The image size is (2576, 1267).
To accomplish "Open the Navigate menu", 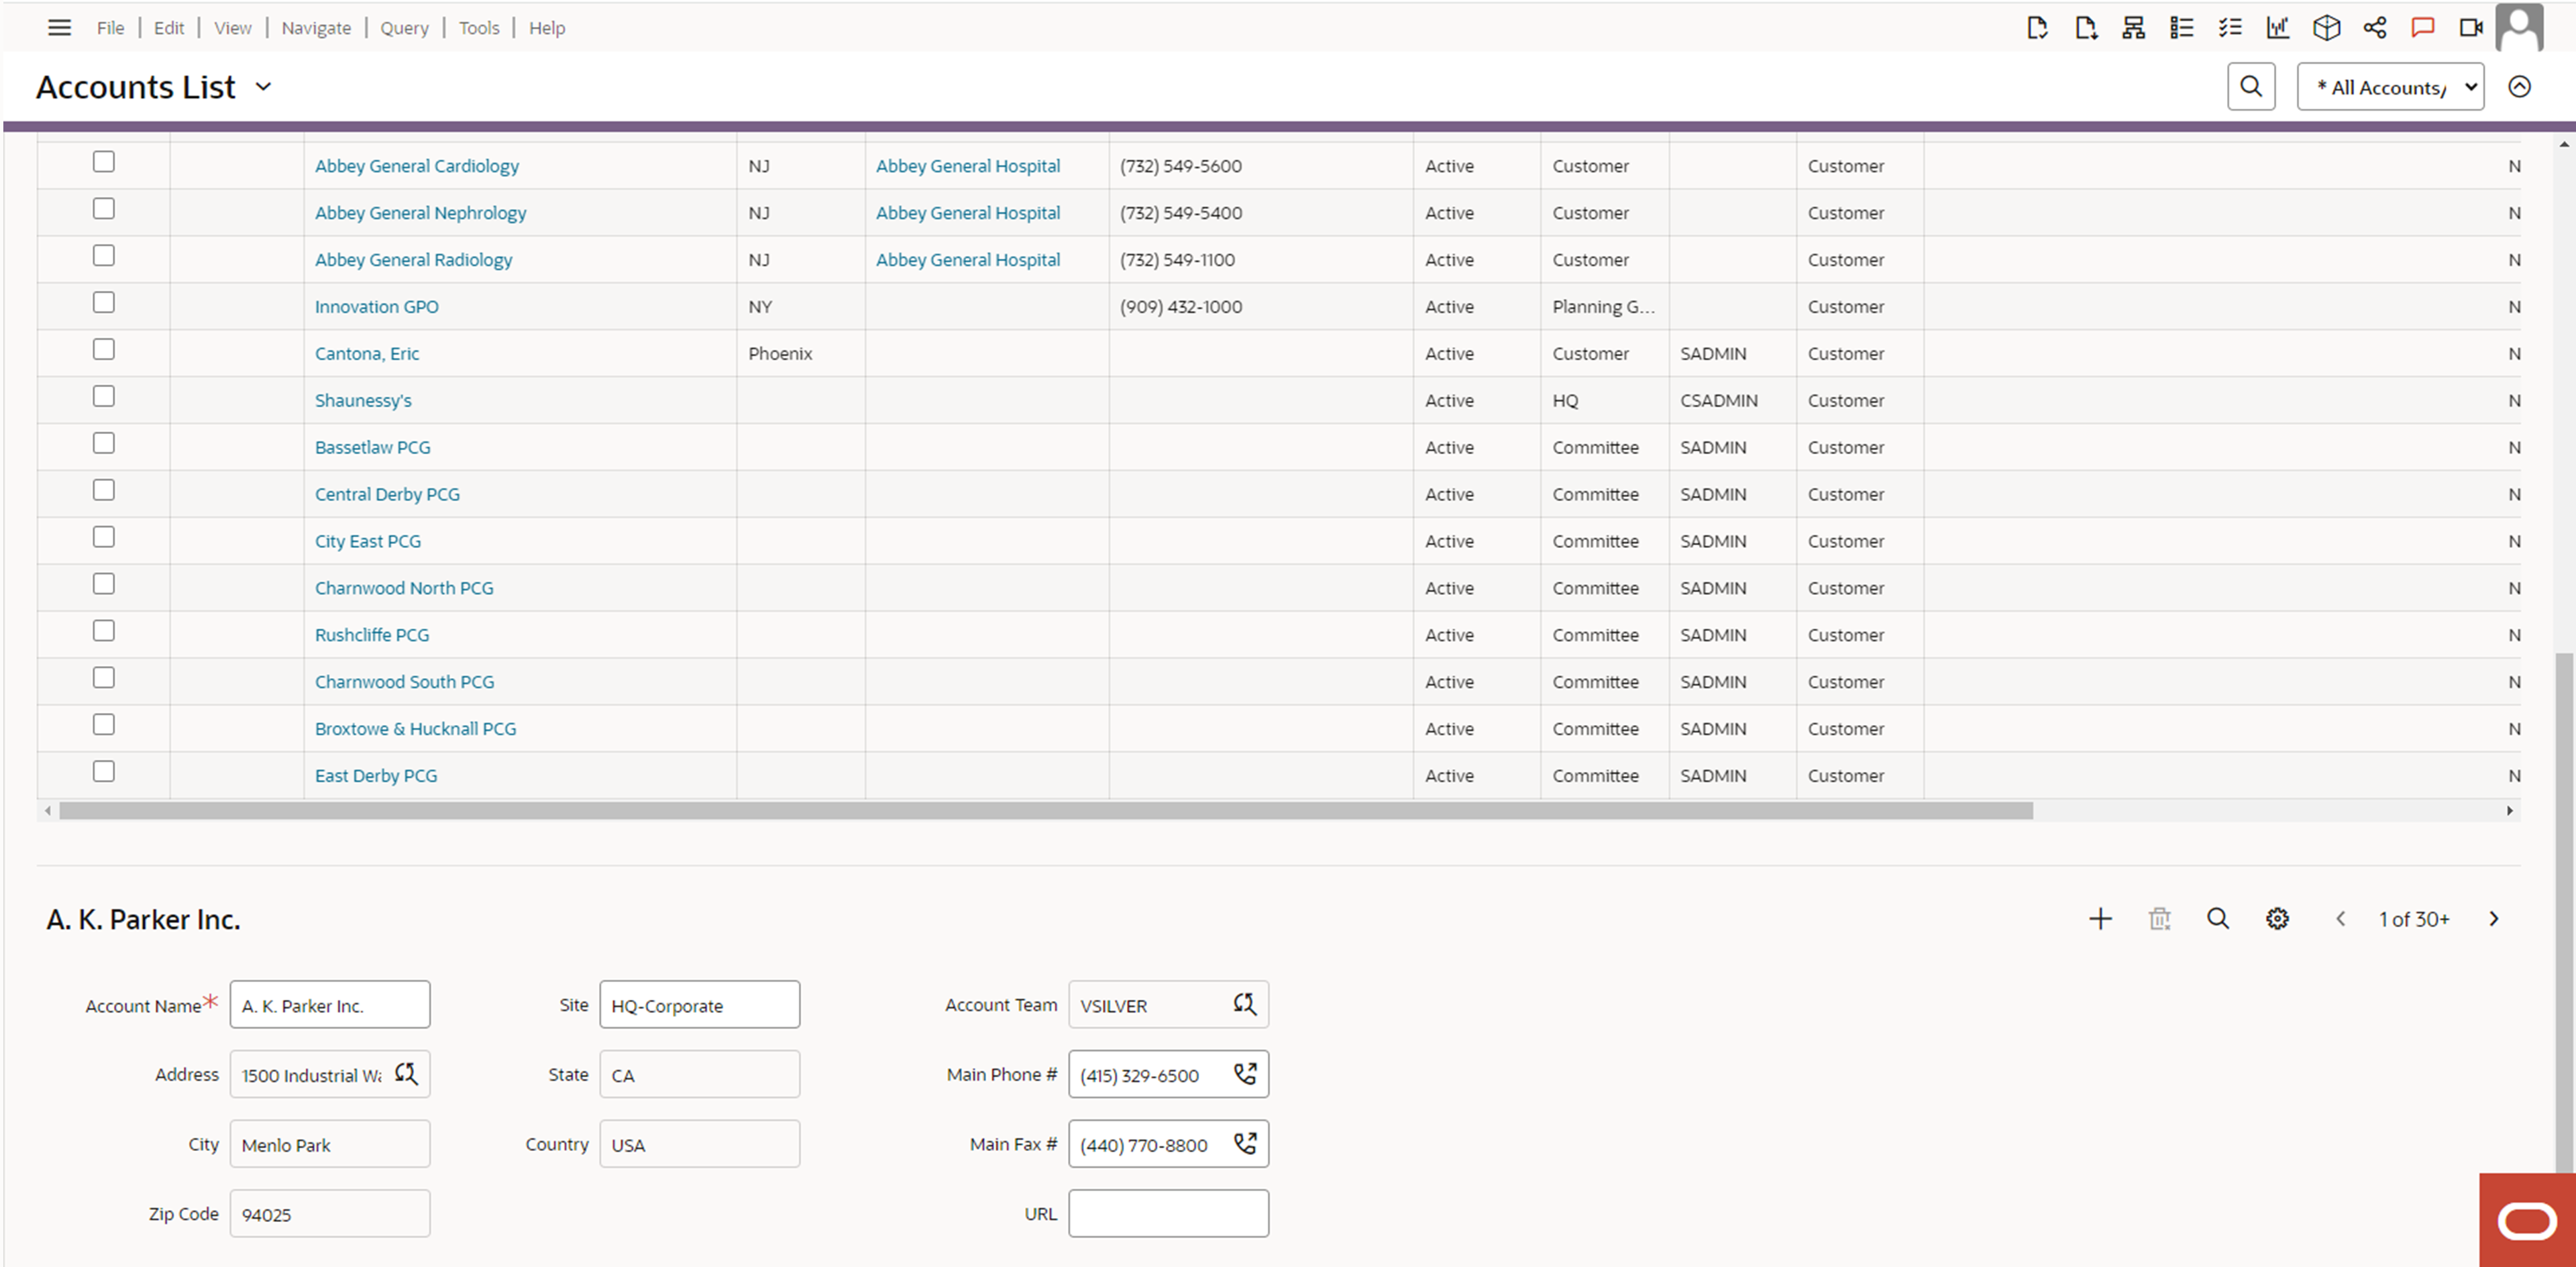I will (x=315, y=27).
